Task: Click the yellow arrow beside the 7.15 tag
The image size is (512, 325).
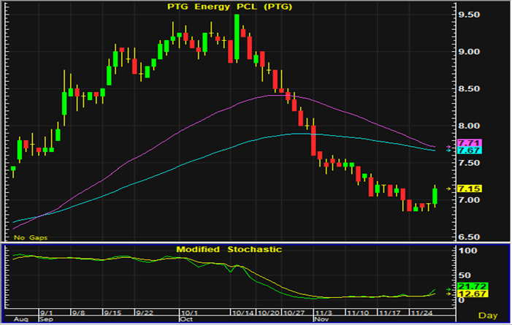Action: point(451,188)
